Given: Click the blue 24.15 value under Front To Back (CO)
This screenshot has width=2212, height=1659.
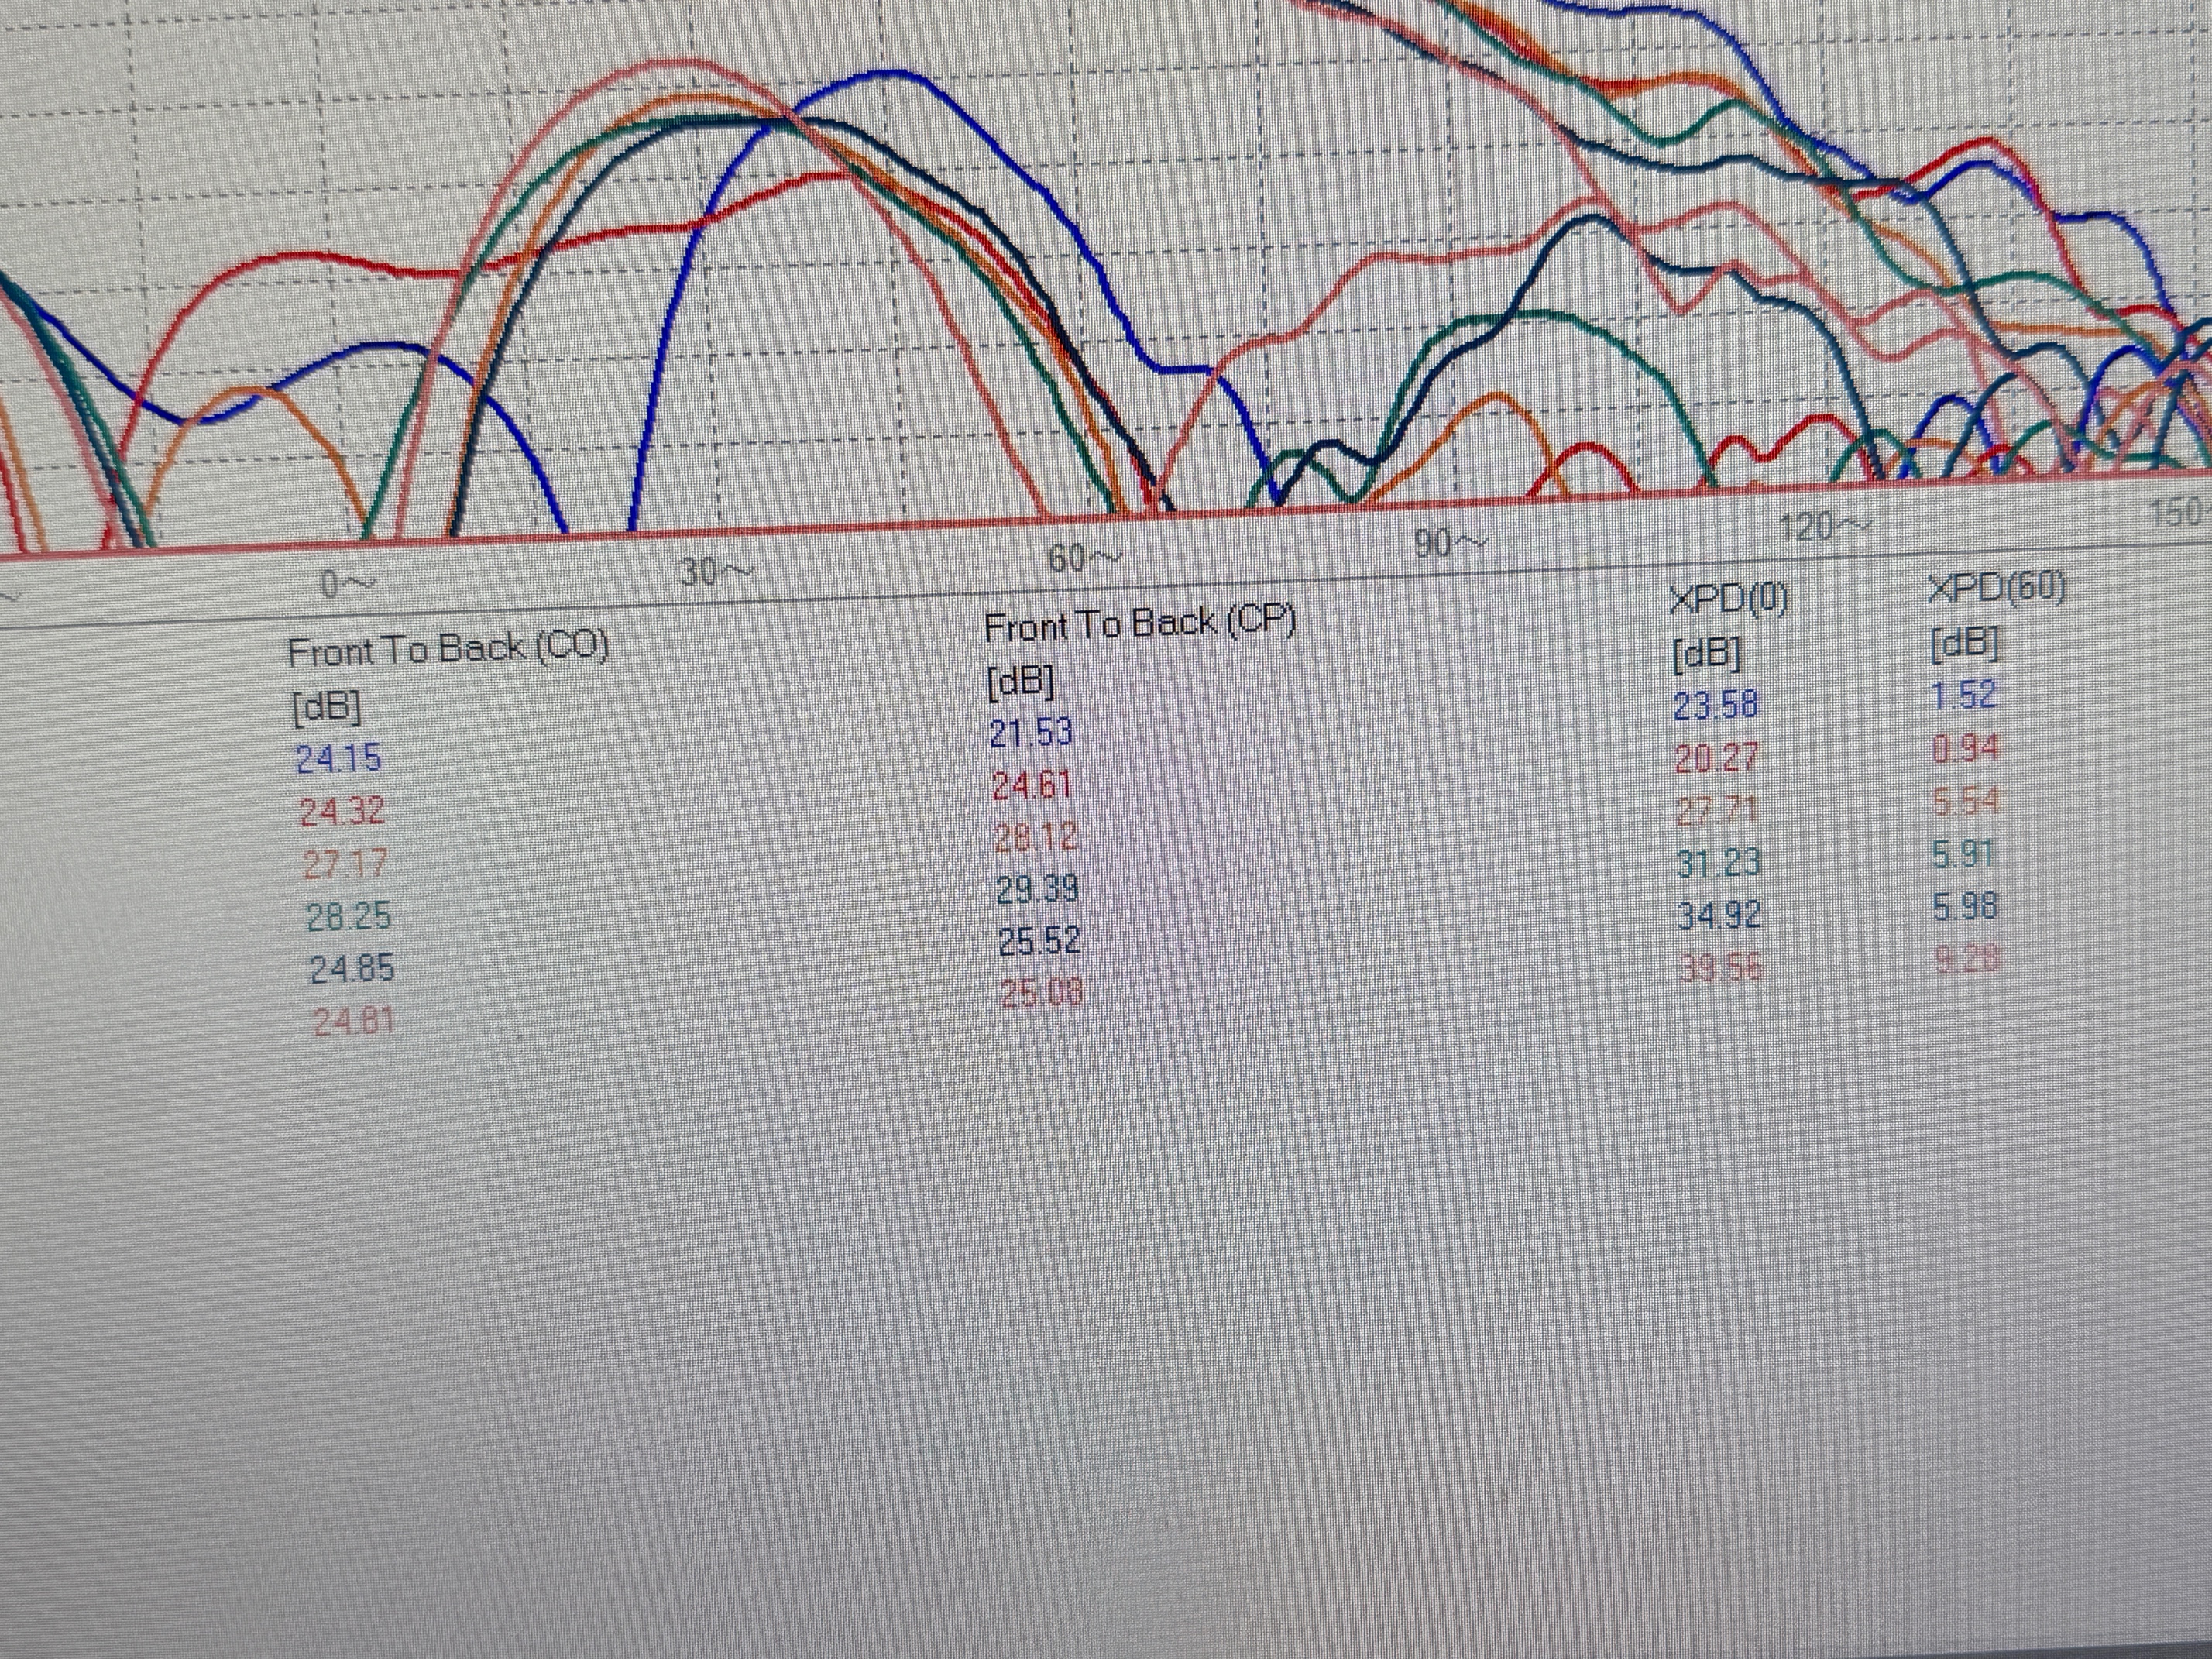Looking at the screenshot, I should 339,759.
